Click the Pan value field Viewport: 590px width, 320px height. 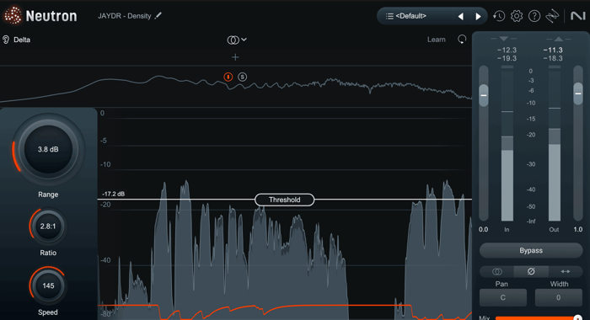point(502,297)
